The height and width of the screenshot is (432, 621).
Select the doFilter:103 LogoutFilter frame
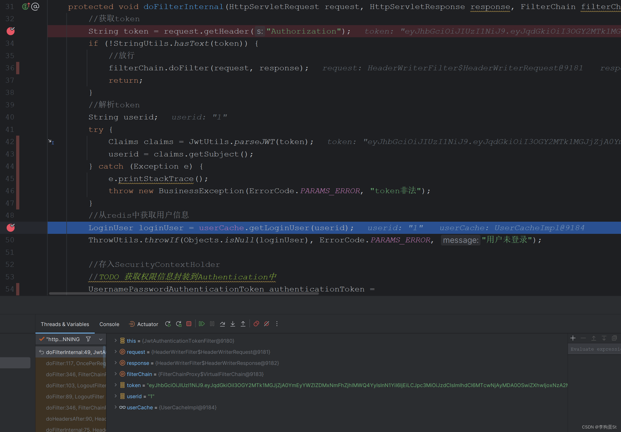tap(71, 385)
